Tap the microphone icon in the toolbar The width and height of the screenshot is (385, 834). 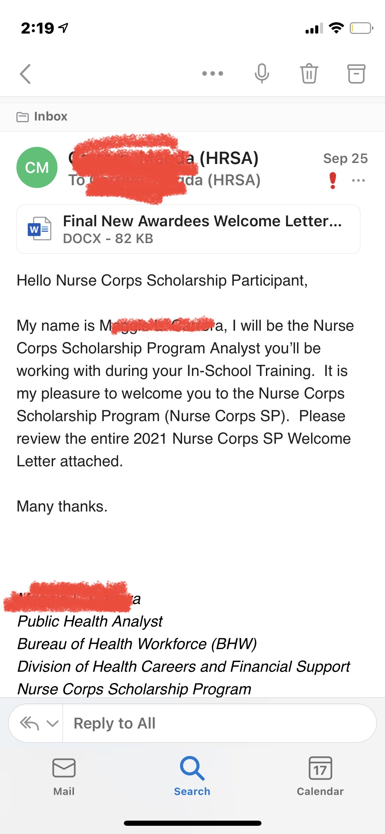tap(262, 74)
